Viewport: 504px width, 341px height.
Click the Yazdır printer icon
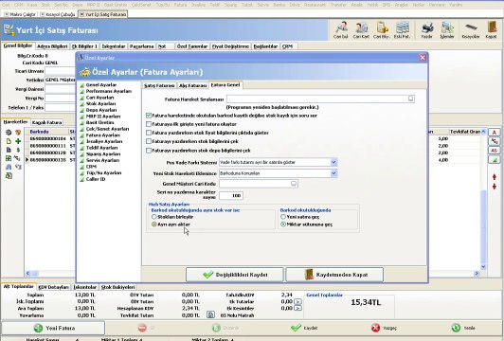point(427,29)
